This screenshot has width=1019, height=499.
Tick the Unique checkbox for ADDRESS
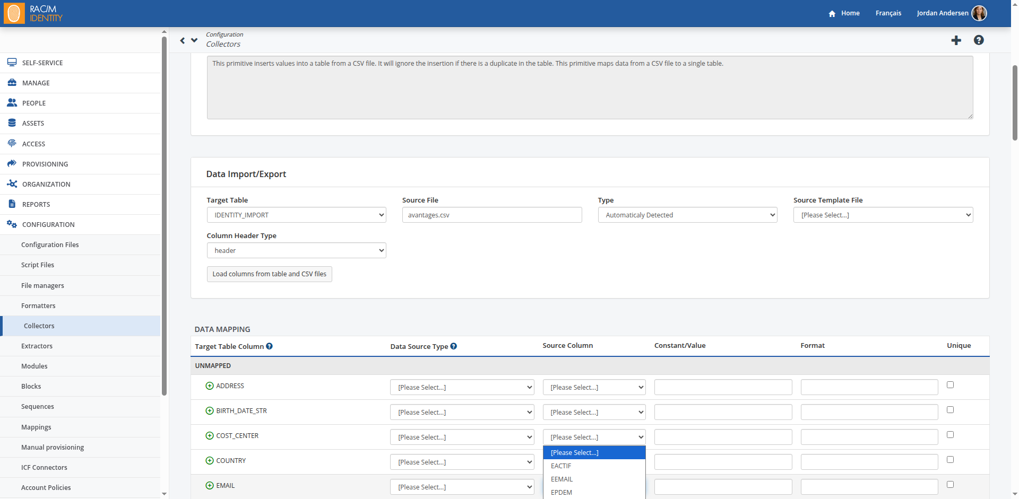click(950, 385)
